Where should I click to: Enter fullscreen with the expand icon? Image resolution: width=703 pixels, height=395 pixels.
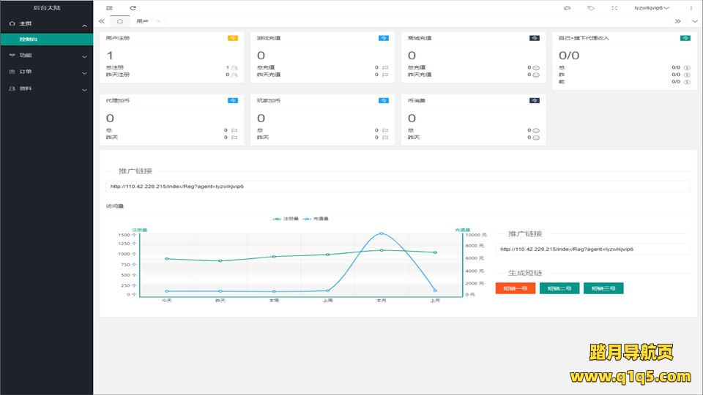click(614, 8)
